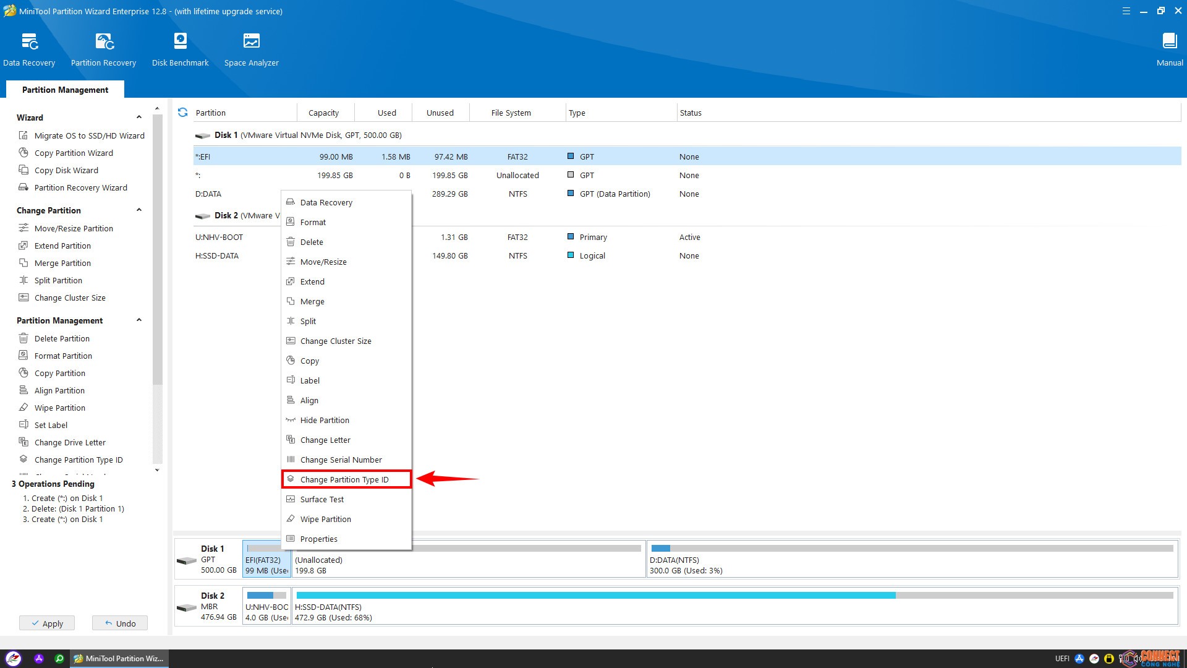
Task: Select Change Letter in context menu
Action: pos(346,440)
